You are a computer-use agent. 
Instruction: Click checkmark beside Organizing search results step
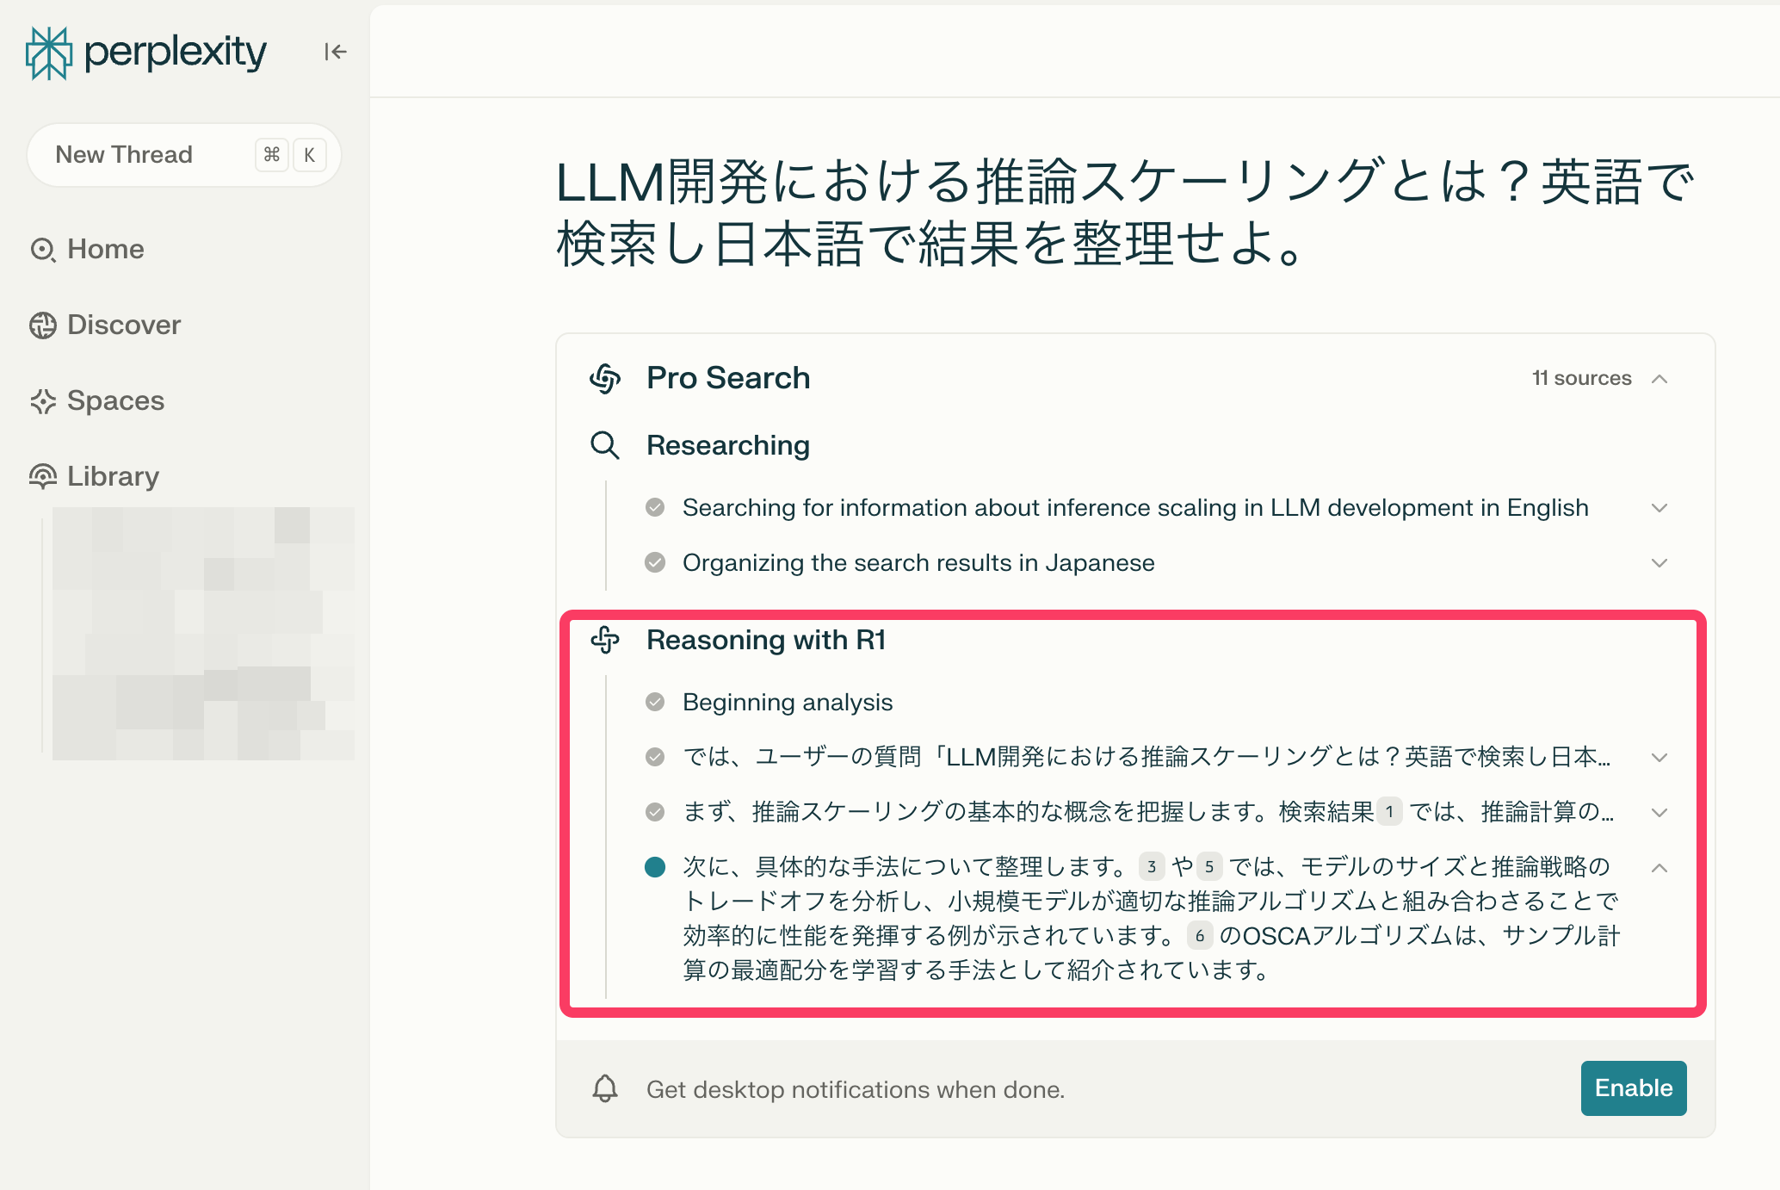coord(655,562)
